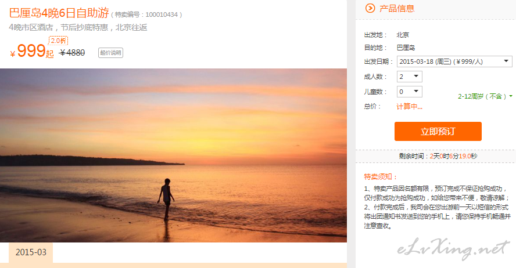
Task: Click the orange circled arrow icon beside 产品信息
Action: 370,8
